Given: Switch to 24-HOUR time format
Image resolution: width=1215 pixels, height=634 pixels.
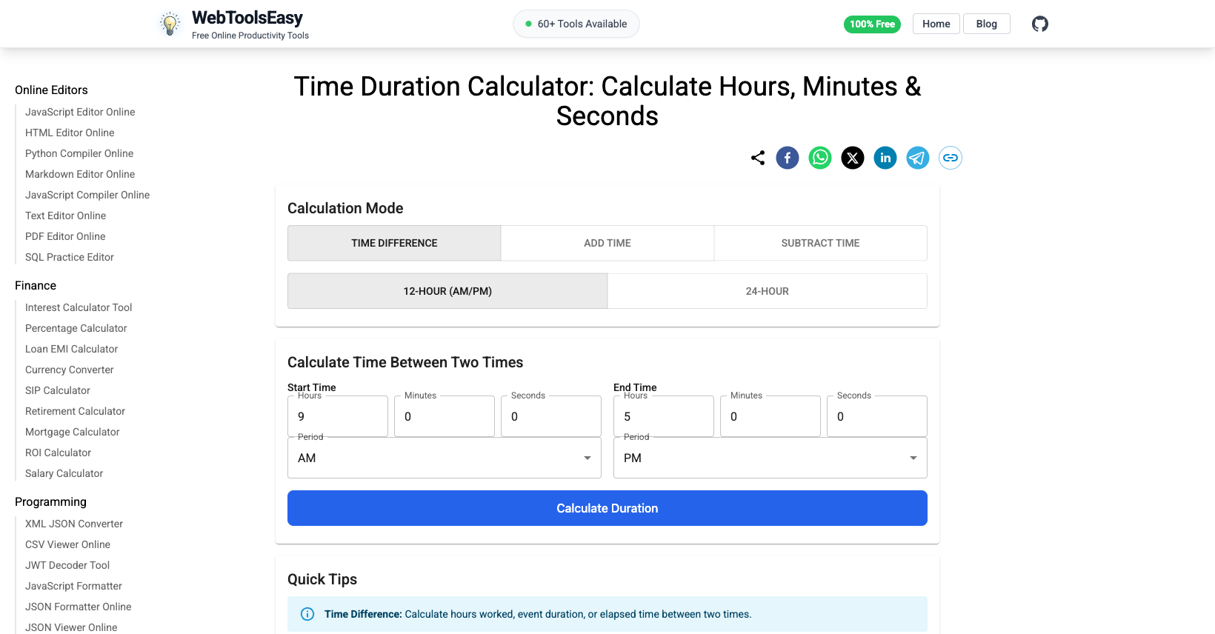Looking at the screenshot, I should coord(767,290).
